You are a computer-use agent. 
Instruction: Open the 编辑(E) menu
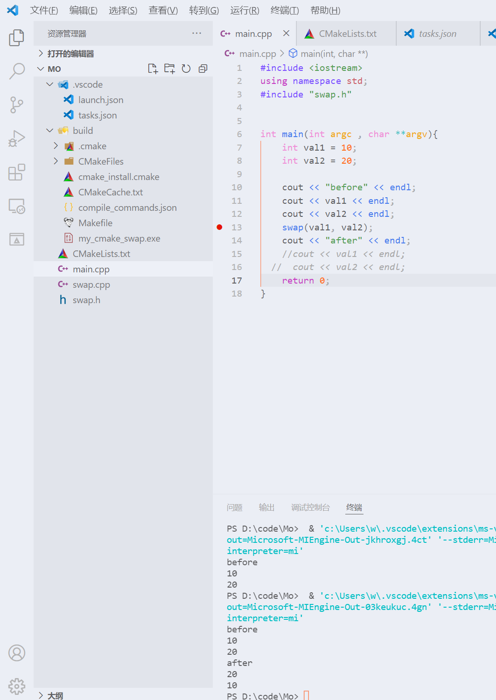pos(83,10)
